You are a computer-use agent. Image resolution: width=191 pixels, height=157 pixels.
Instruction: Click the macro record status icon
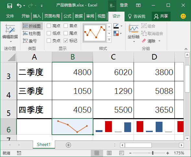pos(19,153)
